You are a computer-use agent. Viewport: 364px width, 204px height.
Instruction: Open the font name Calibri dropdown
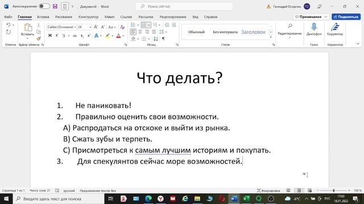pyautogui.click(x=75, y=27)
